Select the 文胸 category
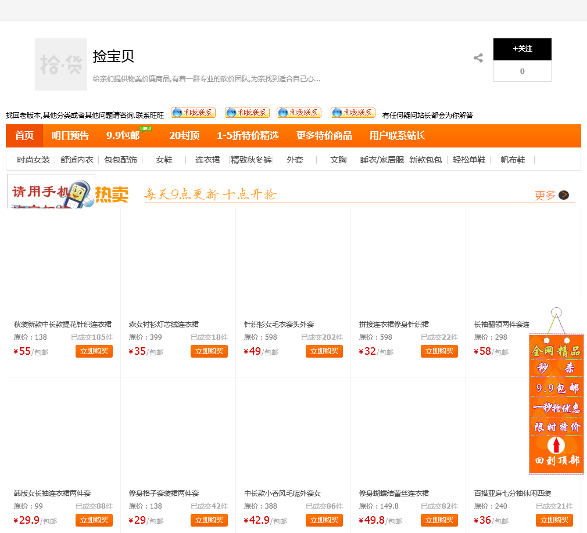Viewport: 587px width, 533px height. (x=338, y=160)
